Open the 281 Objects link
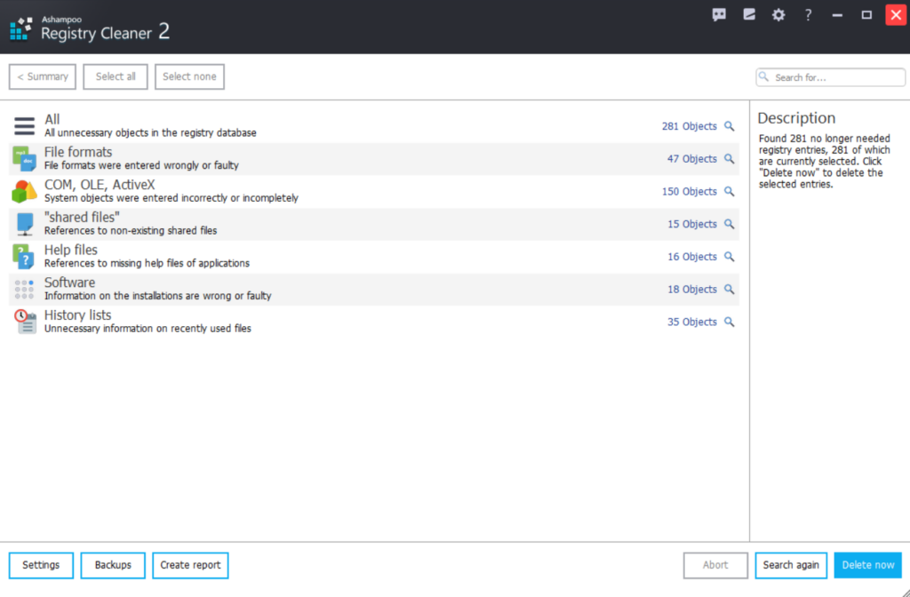Screen dimensions: 910x597 pos(690,126)
